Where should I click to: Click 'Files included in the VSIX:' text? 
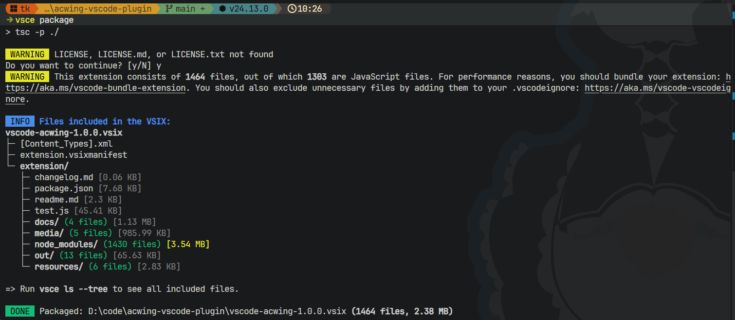[x=105, y=121]
